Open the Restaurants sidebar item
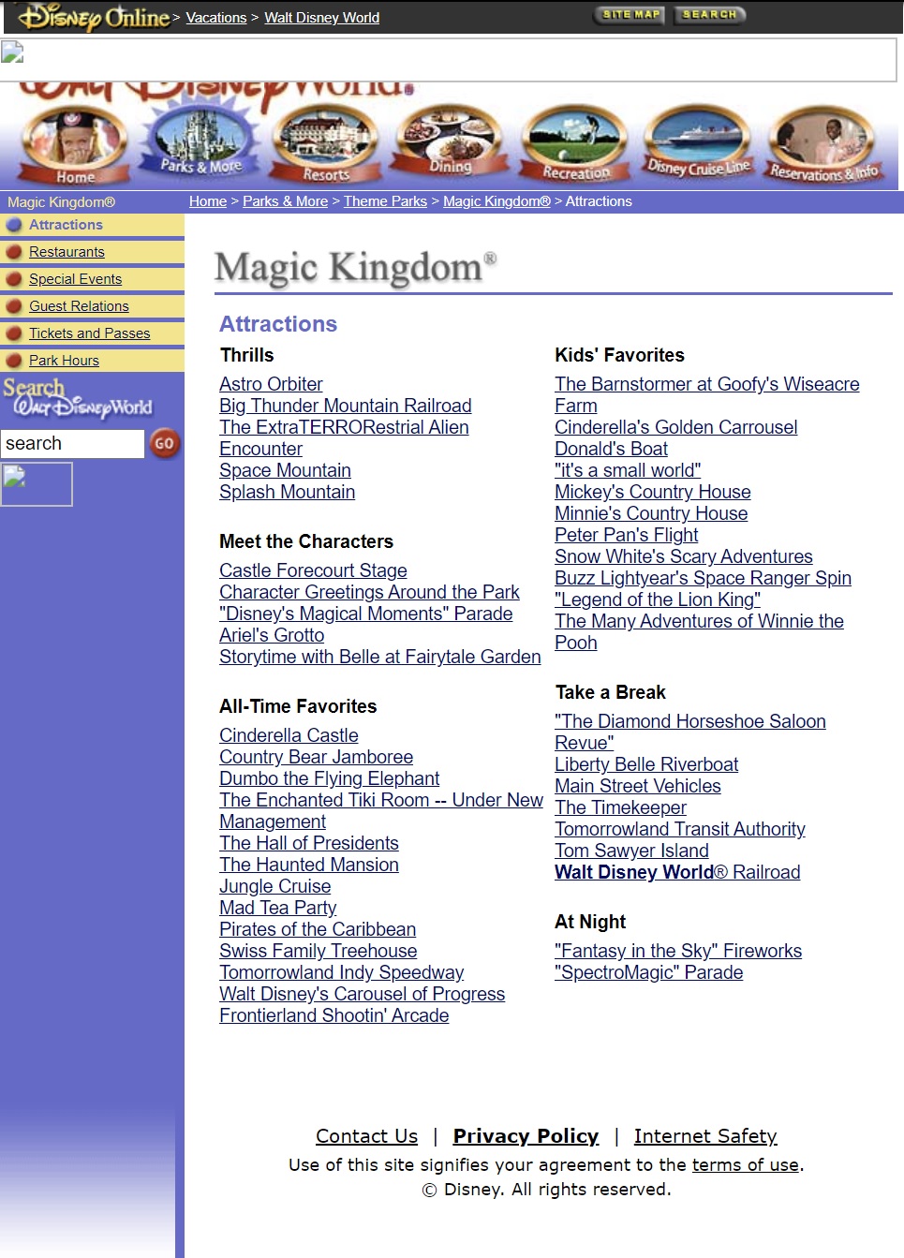 pos(67,251)
